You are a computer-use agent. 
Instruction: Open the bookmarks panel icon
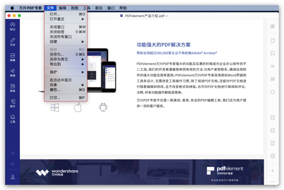(273, 53)
